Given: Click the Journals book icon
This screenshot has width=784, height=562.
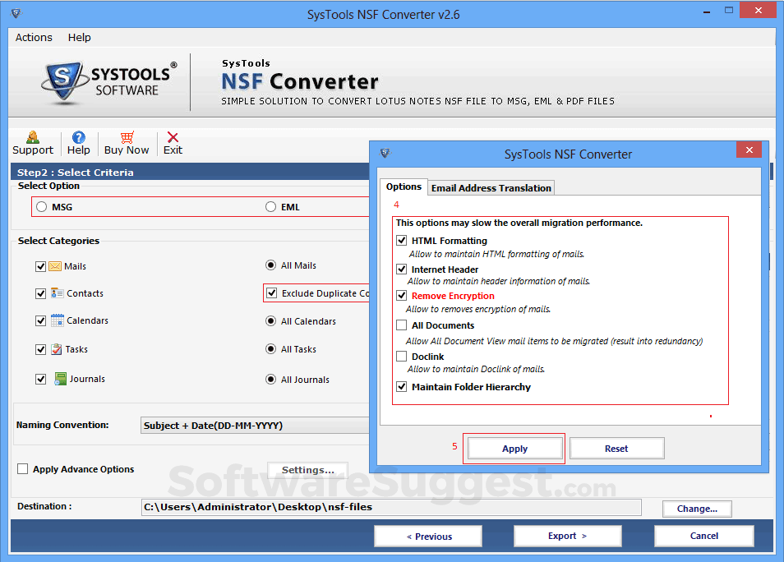Looking at the screenshot, I should (x=60, y=379).
